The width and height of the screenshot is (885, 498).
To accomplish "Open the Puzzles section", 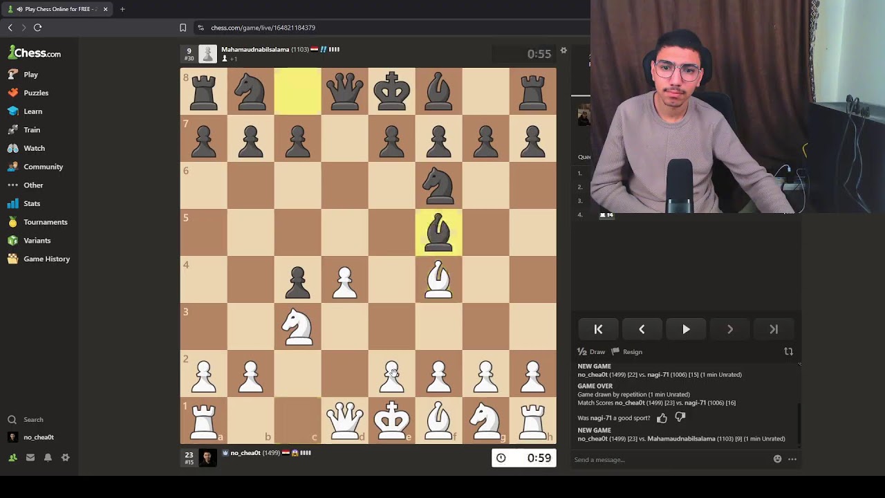I will [x=28, y=93].
